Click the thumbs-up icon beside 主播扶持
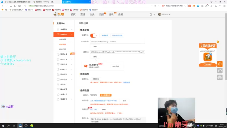The width and height of the screenshot is (227, 128). [x=58, y=94]
